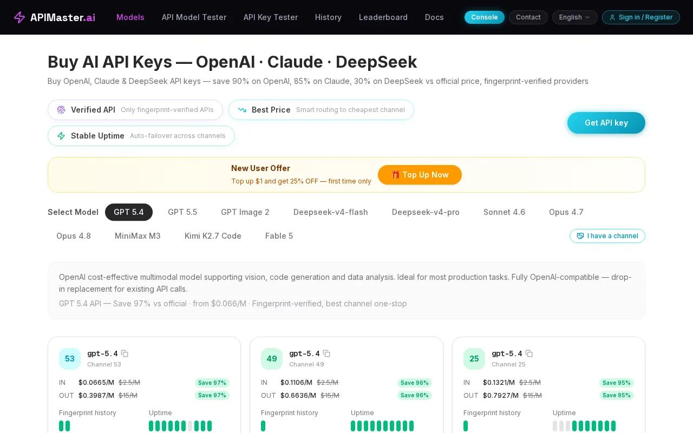Click Get API key button
This screenshot has width=693, height=433.
[x=606, y=123]
